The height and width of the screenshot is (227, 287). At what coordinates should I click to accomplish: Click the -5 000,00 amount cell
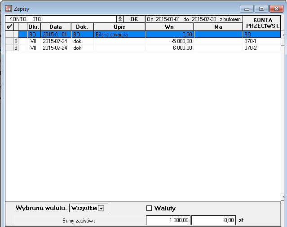pos(169,41)
